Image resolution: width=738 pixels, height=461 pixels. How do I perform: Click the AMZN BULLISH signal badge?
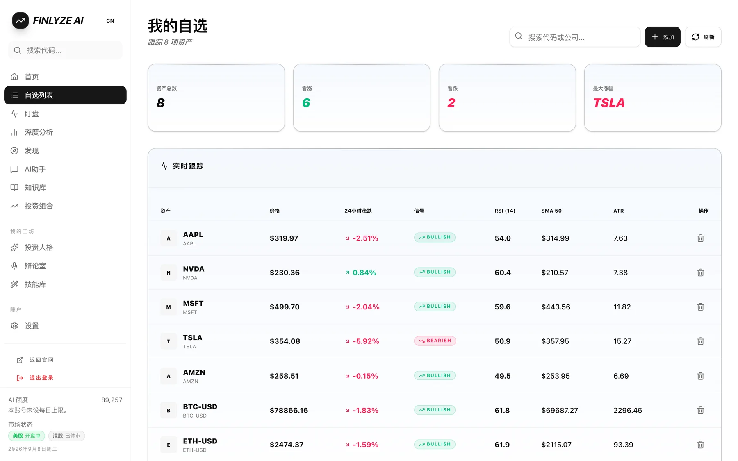point(435,375)
